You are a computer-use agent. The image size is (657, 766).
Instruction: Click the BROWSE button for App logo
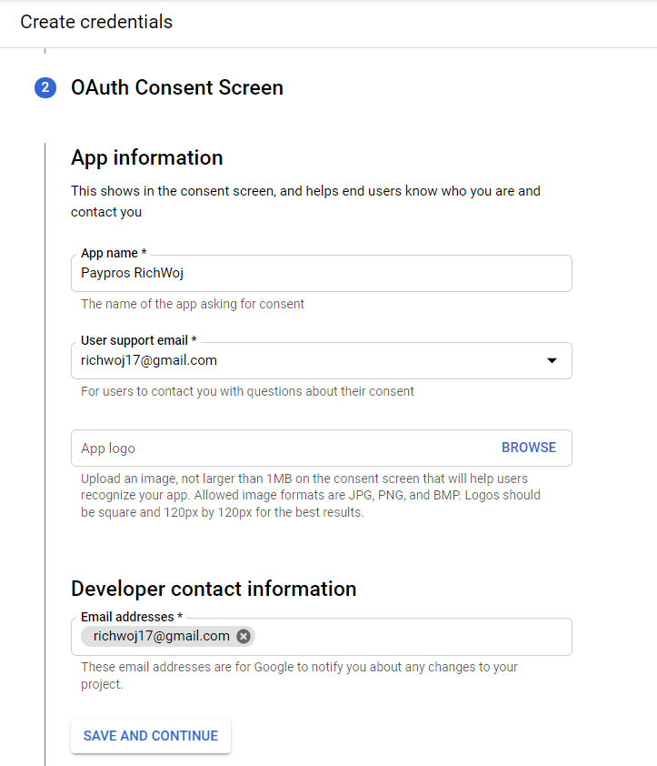pyautogui.click(x=529, y=448)
